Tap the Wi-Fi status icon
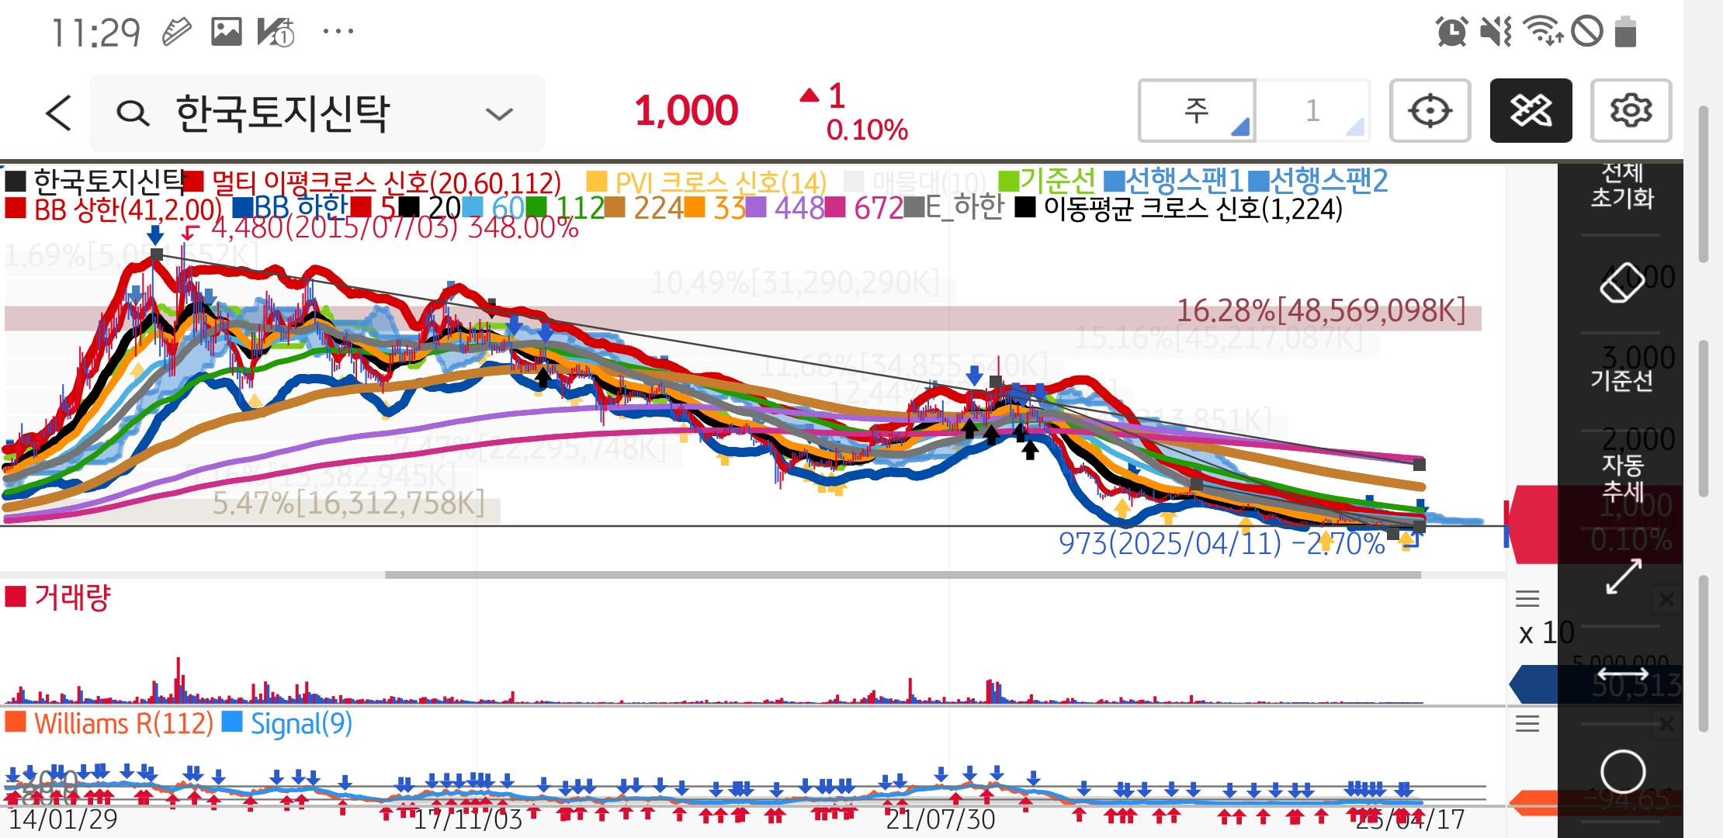Image resolution: width=1723 pixels, height=838 pixels. click(x=1543, y=32)
